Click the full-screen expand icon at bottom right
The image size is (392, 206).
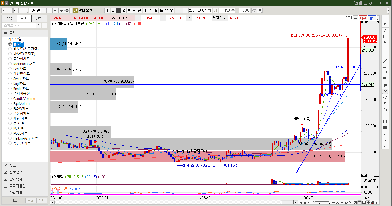click(377, 203)
